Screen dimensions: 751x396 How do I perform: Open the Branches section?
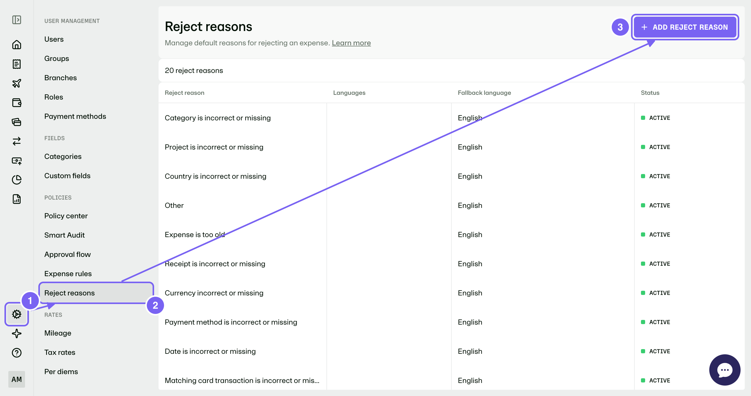point(60,78)
